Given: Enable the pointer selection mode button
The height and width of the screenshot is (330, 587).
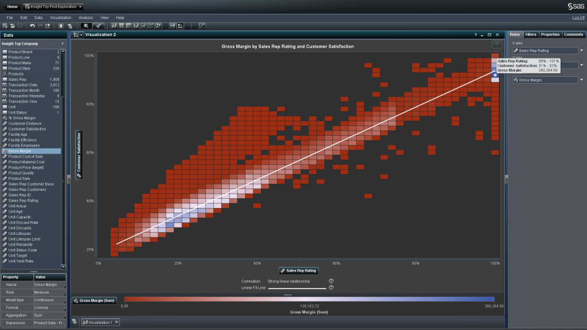Looking at the screenshot, I should click(x=86, y=26).
